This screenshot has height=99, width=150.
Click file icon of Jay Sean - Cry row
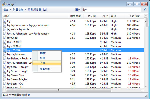(5, 84)
